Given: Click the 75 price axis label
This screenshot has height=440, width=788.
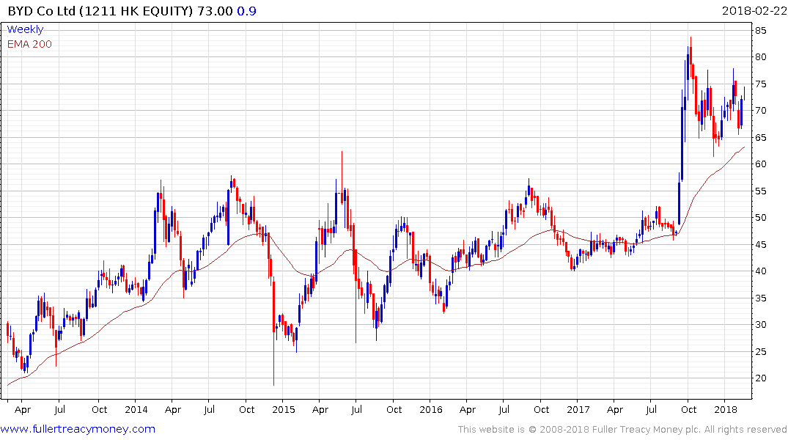Looking at the screenshot, I should (760, 84).
